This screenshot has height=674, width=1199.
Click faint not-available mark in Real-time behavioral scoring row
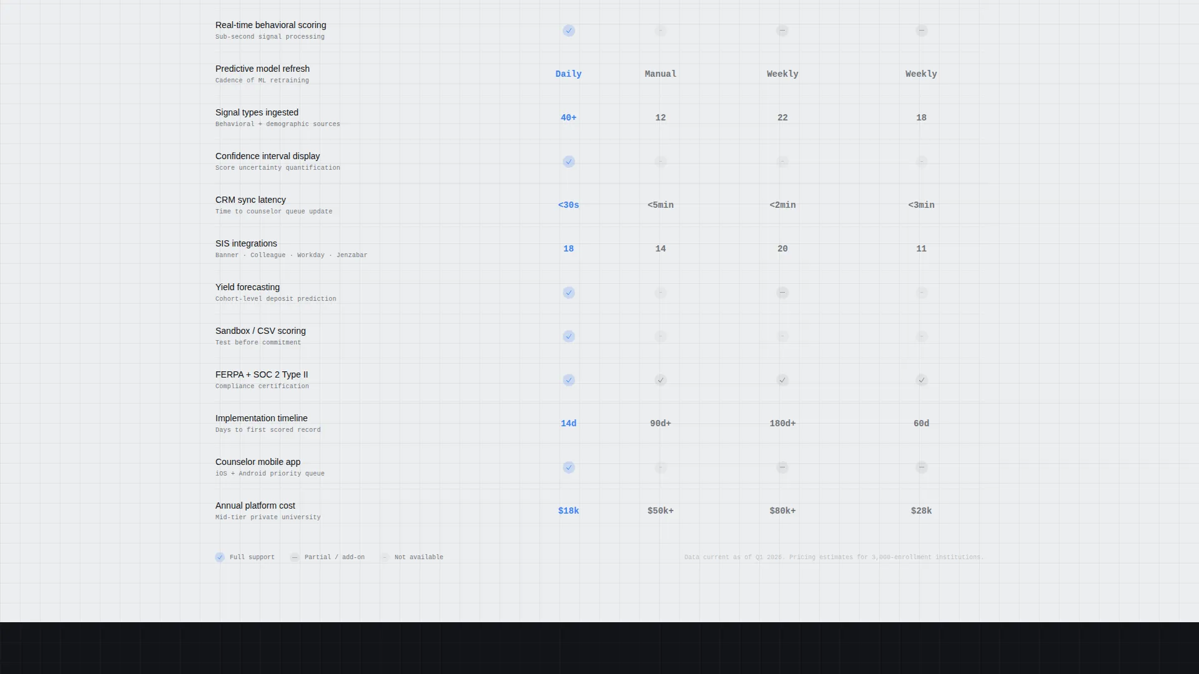tap(660, 31)
